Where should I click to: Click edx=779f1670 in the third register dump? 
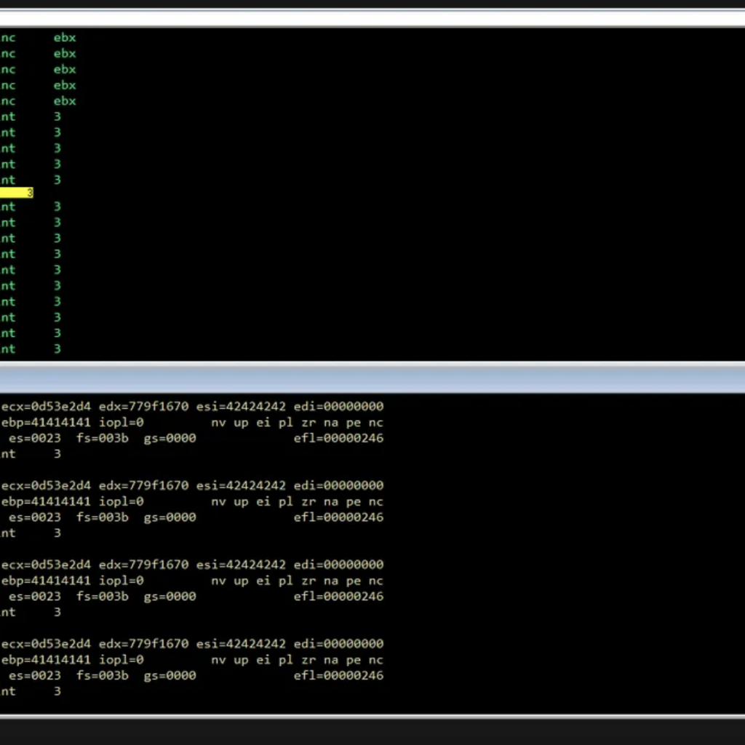(x=143, y=565)
